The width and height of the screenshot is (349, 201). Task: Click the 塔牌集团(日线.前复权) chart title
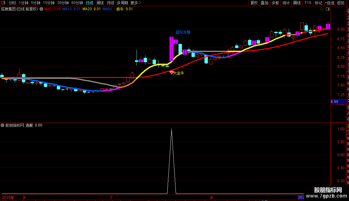point(19,9)
